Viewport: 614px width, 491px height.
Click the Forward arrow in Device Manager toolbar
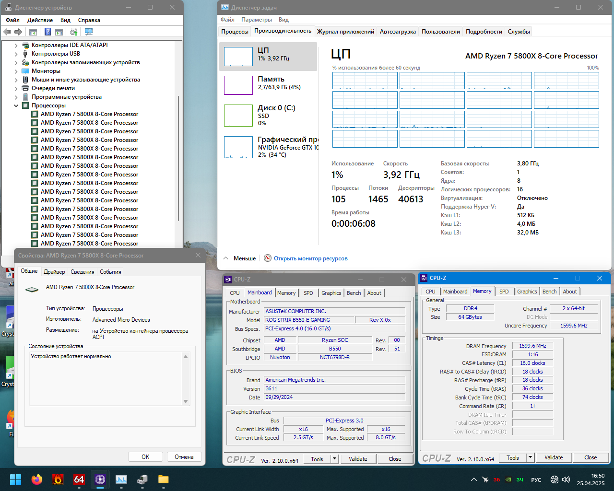pos(18,32)
